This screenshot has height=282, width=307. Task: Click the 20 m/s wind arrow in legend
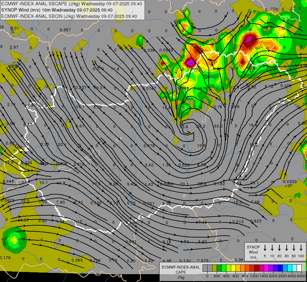pyautogui.click(x=279, y=248)
